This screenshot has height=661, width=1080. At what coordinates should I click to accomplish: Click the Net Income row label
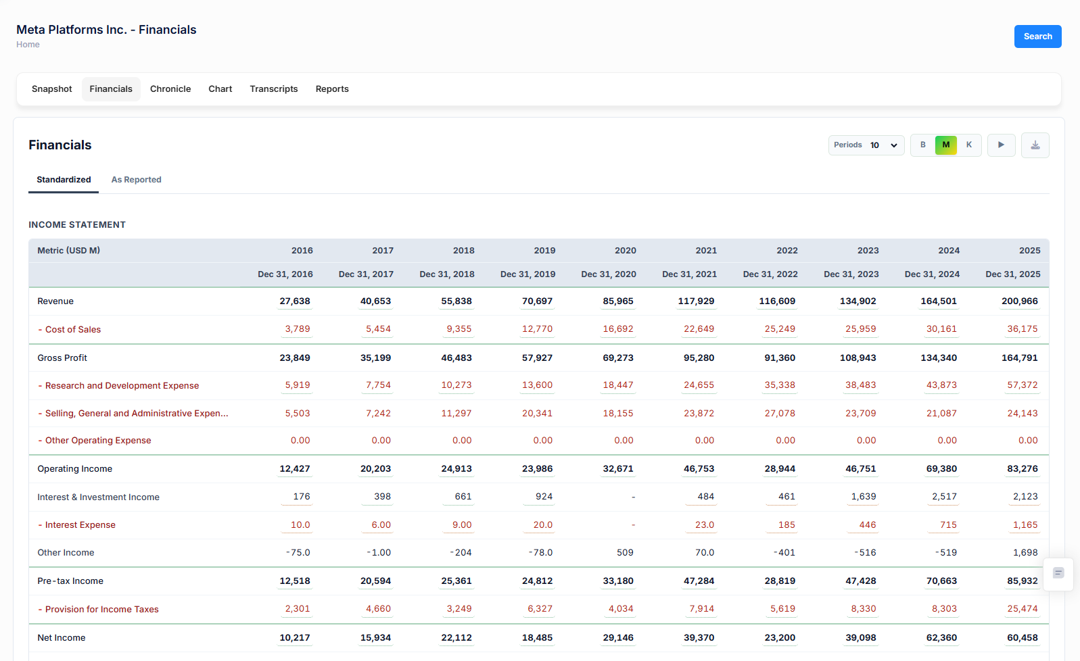(x=62, y=638)
